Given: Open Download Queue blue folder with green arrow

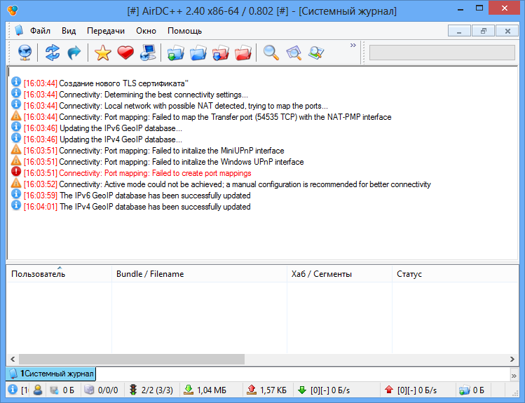Looking at the screenshot, I should pos(176,53).
